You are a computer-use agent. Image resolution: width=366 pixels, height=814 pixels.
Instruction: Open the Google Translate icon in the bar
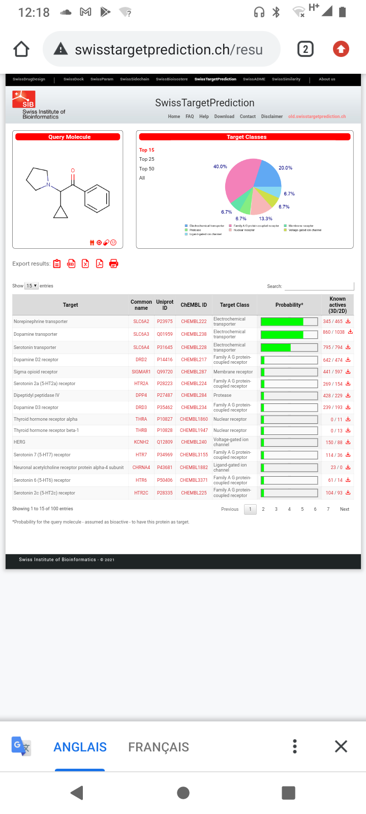(21, 746)
